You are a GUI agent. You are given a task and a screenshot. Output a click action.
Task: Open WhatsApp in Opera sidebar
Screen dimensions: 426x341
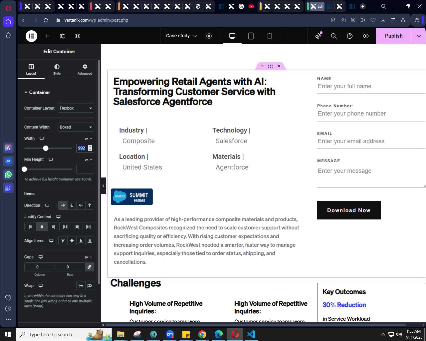click(8, 174)
